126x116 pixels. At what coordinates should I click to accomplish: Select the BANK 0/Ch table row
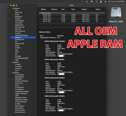tap(72, 15)
